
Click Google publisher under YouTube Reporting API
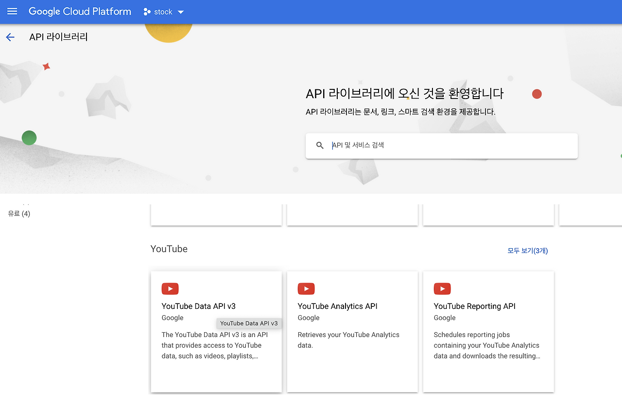tap(445, 318)
